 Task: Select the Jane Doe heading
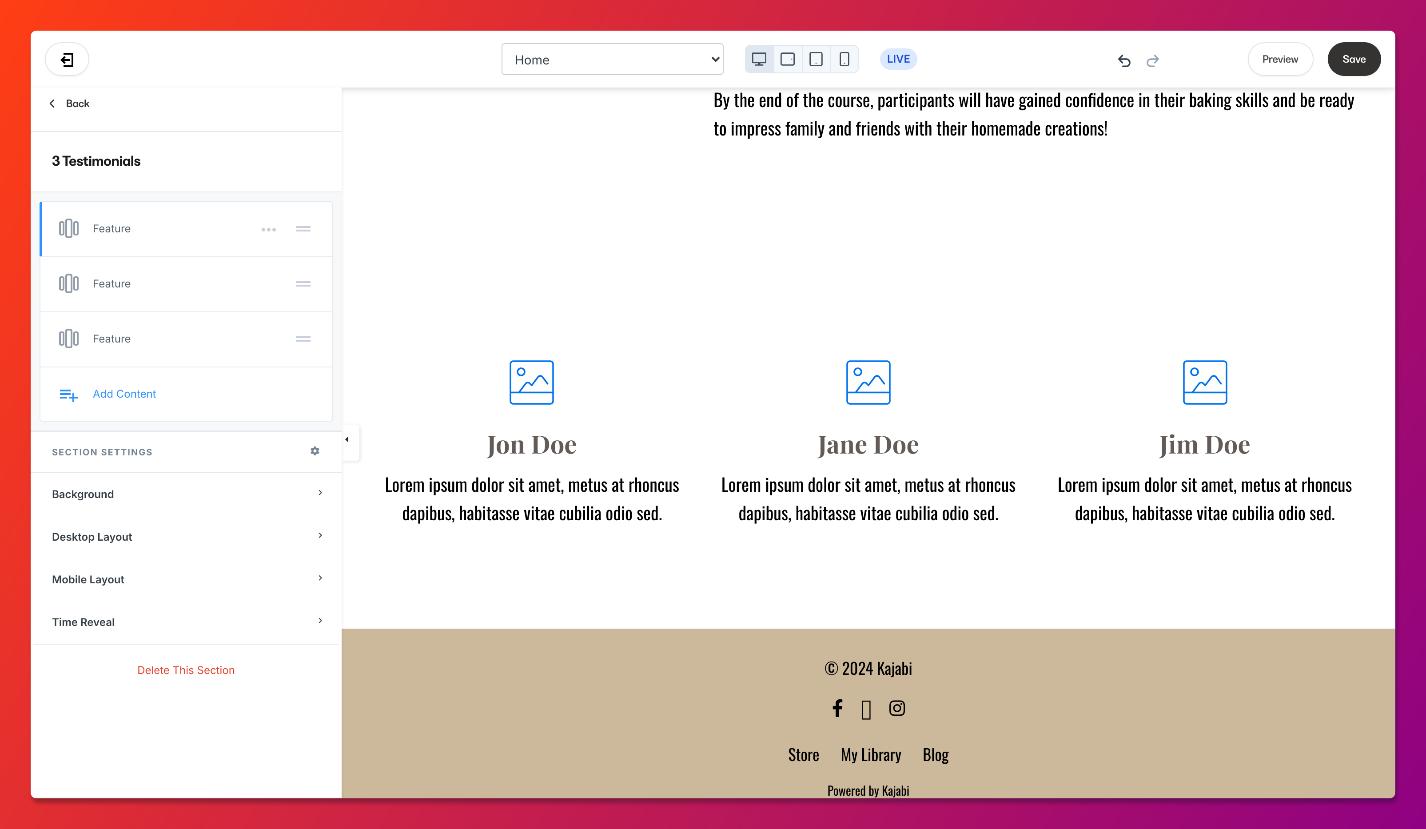(x=868, y=445)
